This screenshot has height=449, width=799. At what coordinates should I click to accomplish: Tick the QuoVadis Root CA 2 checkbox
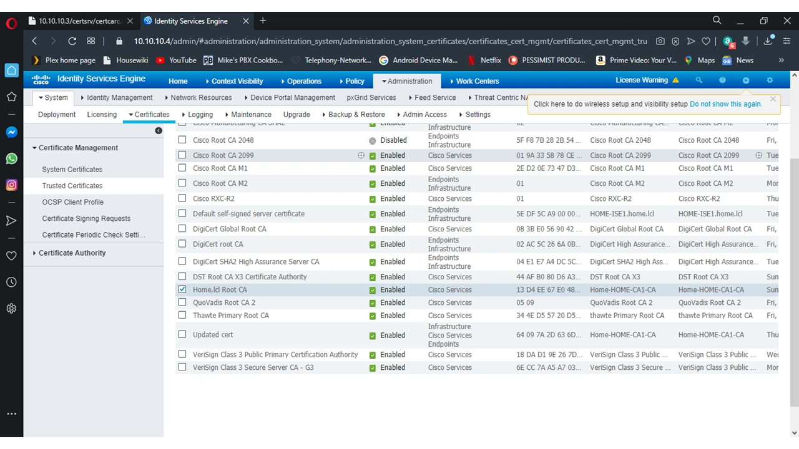(182, 302)
